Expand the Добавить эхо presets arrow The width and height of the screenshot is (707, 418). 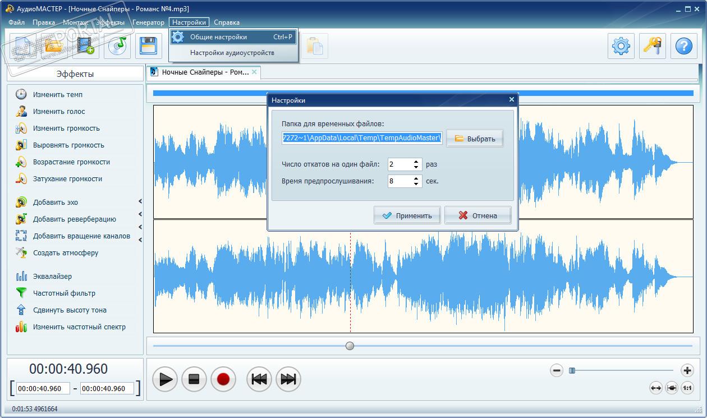point(140,201)
